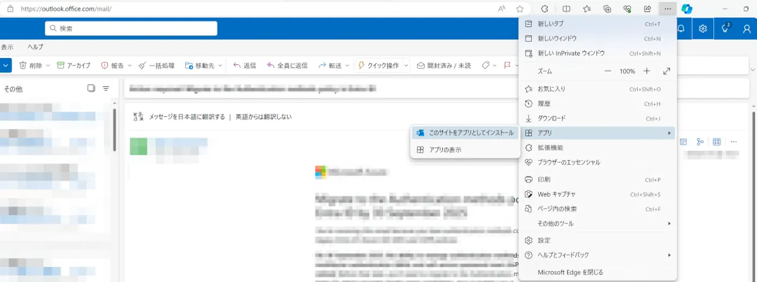This screenshot has height=282, width=757.
Task: Open the message list filter icon
Action: (x=106, y=88)
